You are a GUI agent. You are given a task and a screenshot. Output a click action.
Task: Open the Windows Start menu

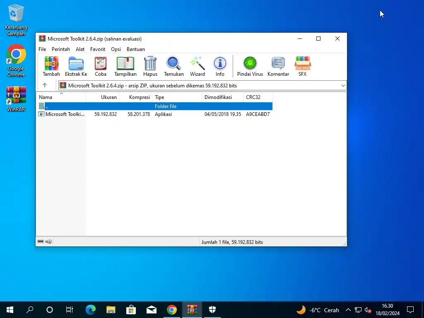10,310
